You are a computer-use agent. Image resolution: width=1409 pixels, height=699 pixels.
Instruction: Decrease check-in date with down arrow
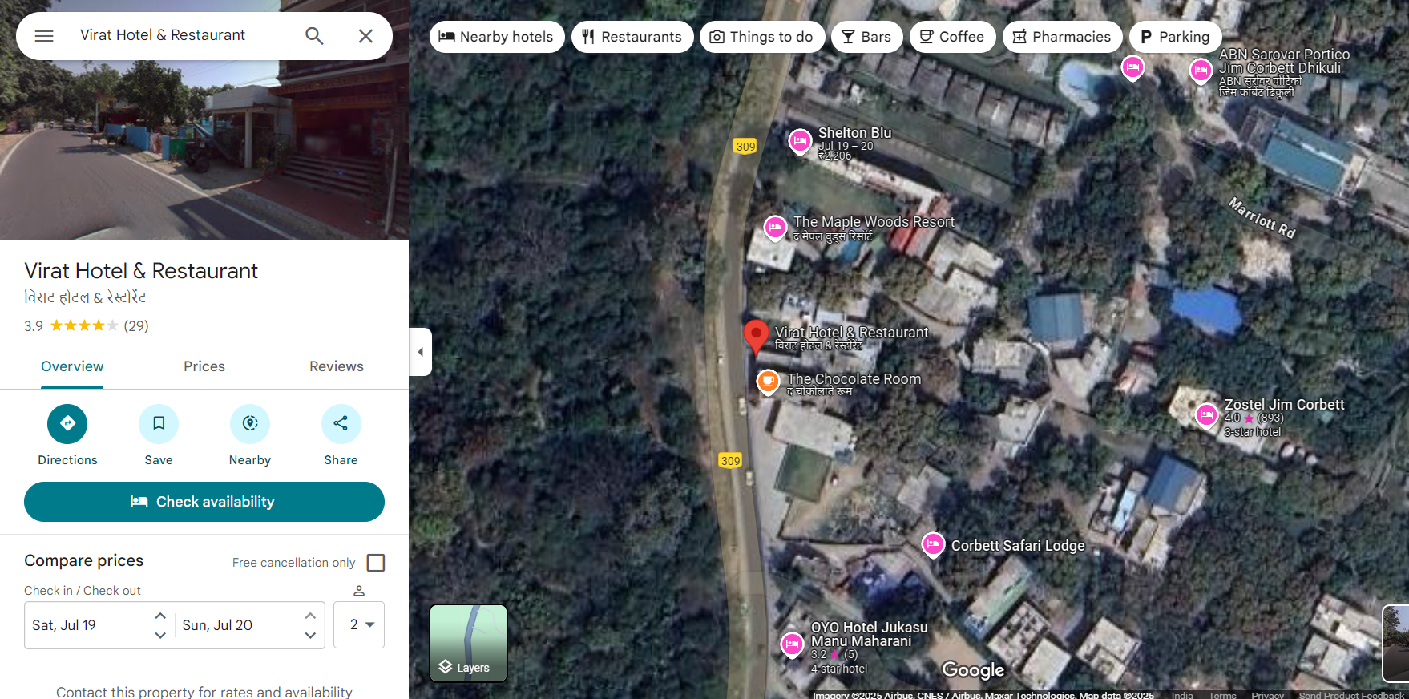coord(160,636)
